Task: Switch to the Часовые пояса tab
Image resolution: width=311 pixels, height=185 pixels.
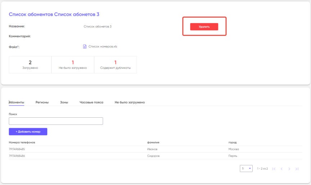Action: [91, 102]
